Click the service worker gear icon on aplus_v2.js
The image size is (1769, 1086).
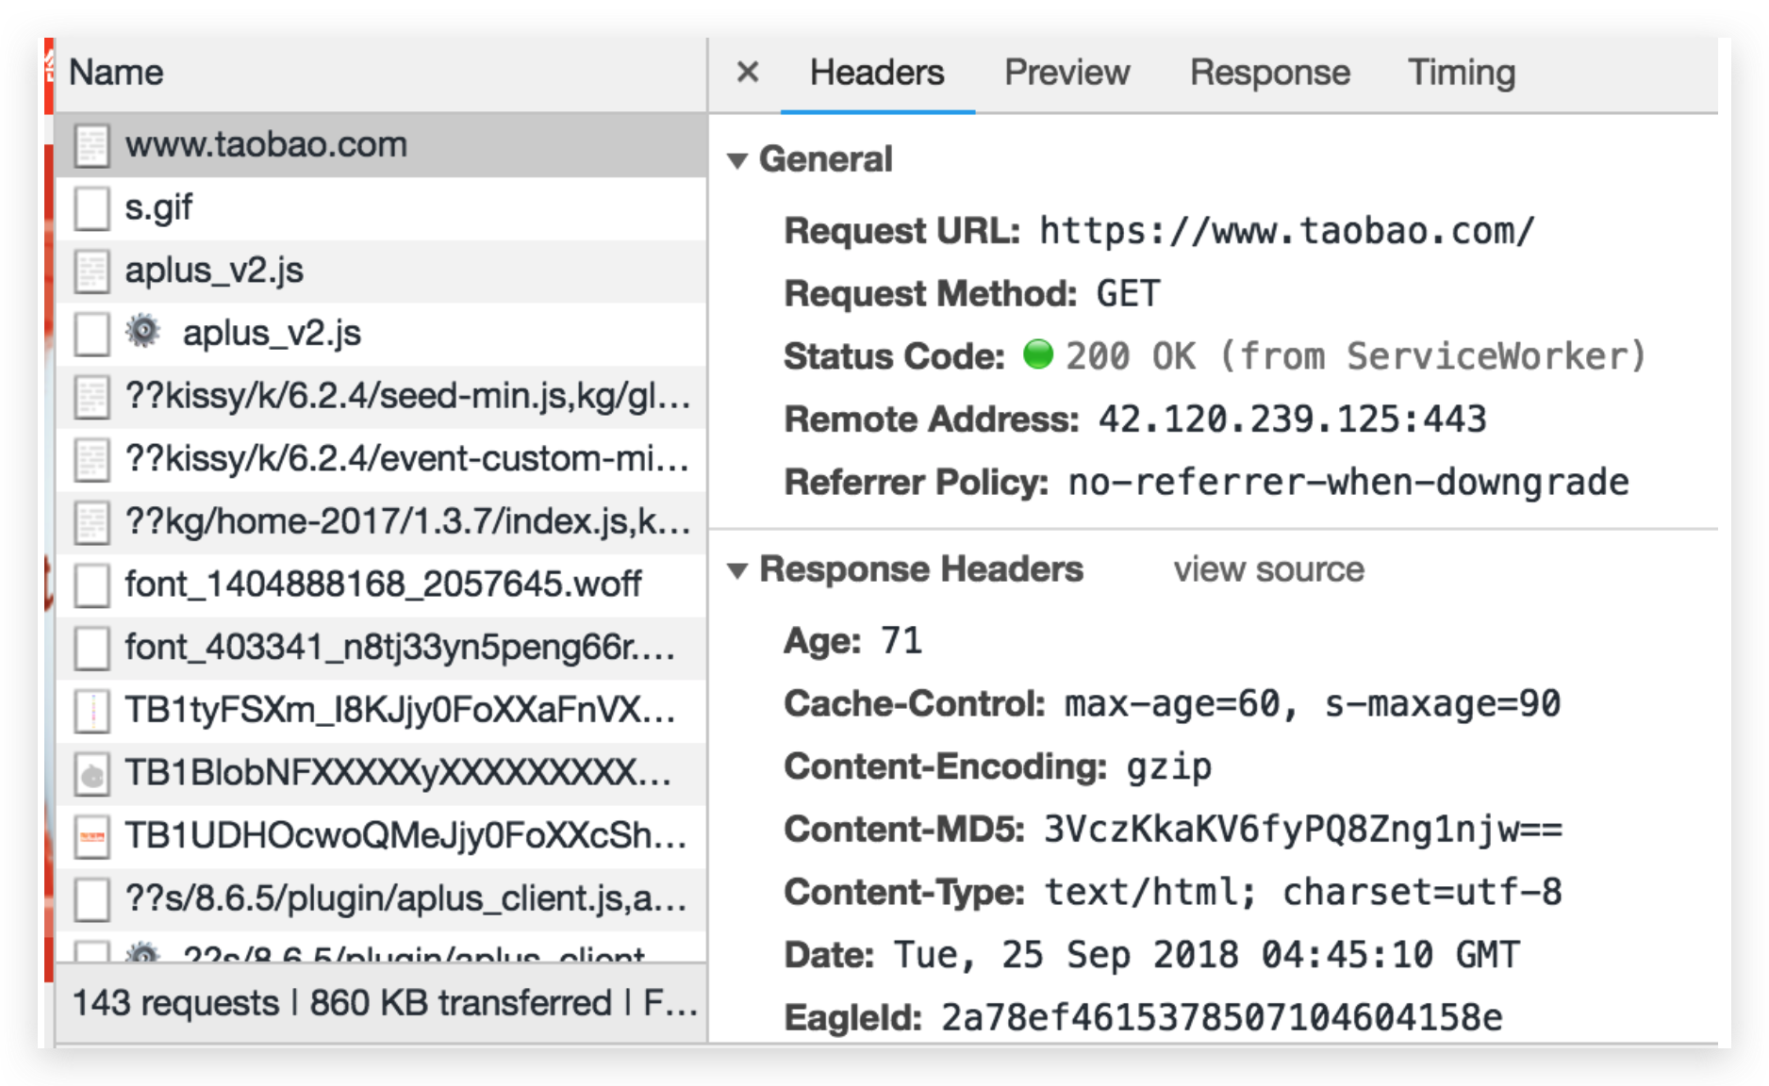(143, 332)
